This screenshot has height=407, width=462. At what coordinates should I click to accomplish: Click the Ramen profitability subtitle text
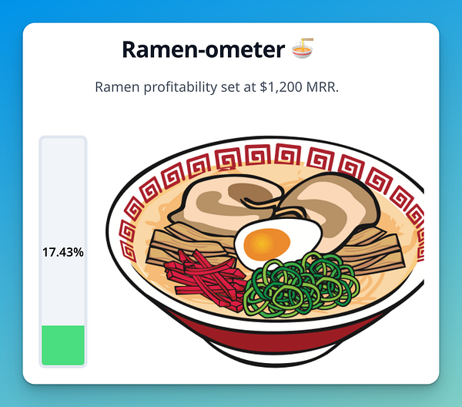(217, 87)
